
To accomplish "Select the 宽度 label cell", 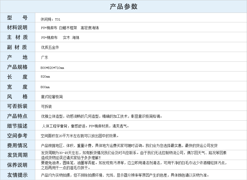I will click(17, 87).
